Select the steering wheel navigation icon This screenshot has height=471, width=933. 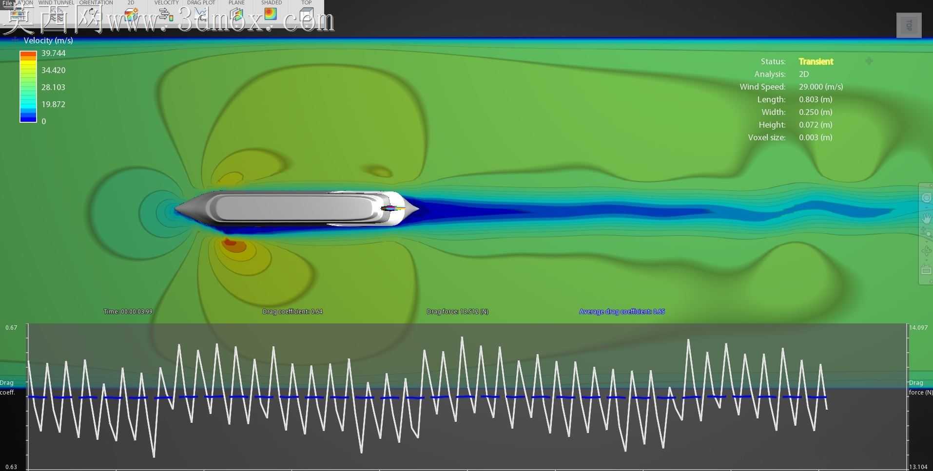pos(926,198)
